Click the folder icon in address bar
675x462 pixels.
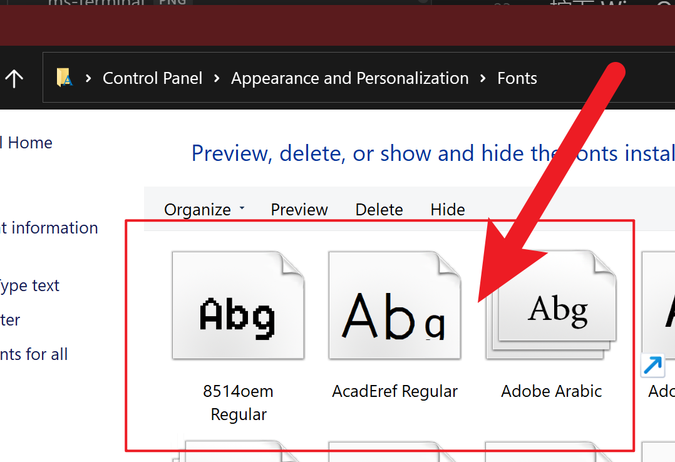(64, 78)
